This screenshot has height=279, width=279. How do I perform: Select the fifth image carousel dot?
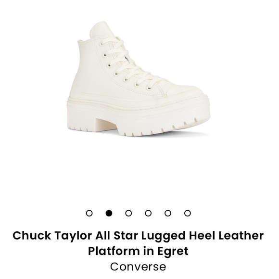168,213
